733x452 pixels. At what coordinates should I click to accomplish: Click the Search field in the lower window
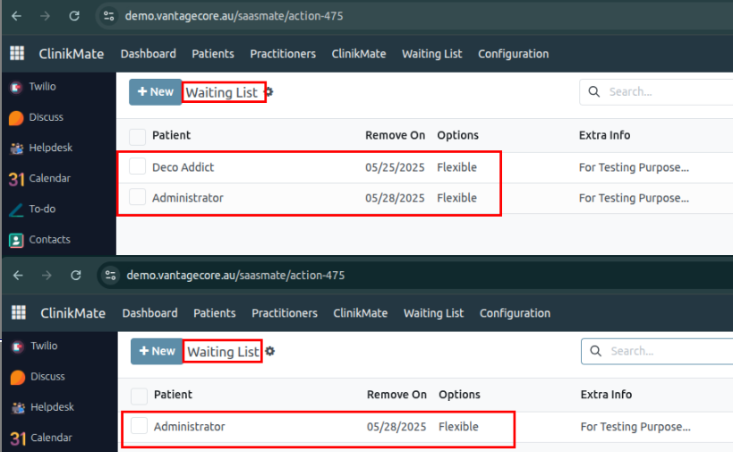pos(667,351)
